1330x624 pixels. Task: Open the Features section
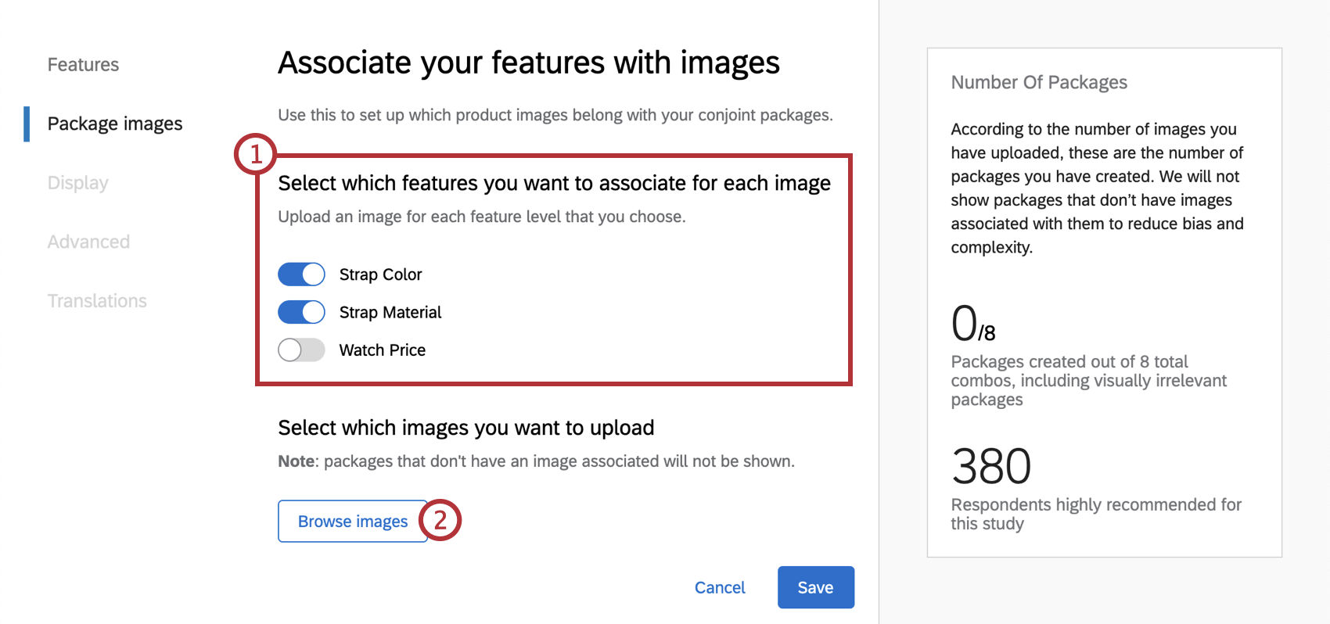(x=83, y=65)
